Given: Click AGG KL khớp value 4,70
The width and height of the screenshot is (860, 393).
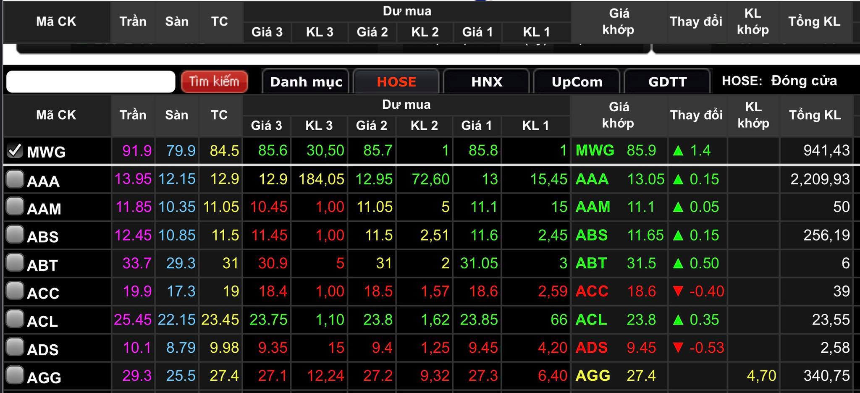Looking at the screenshot, I should point(761,375).
